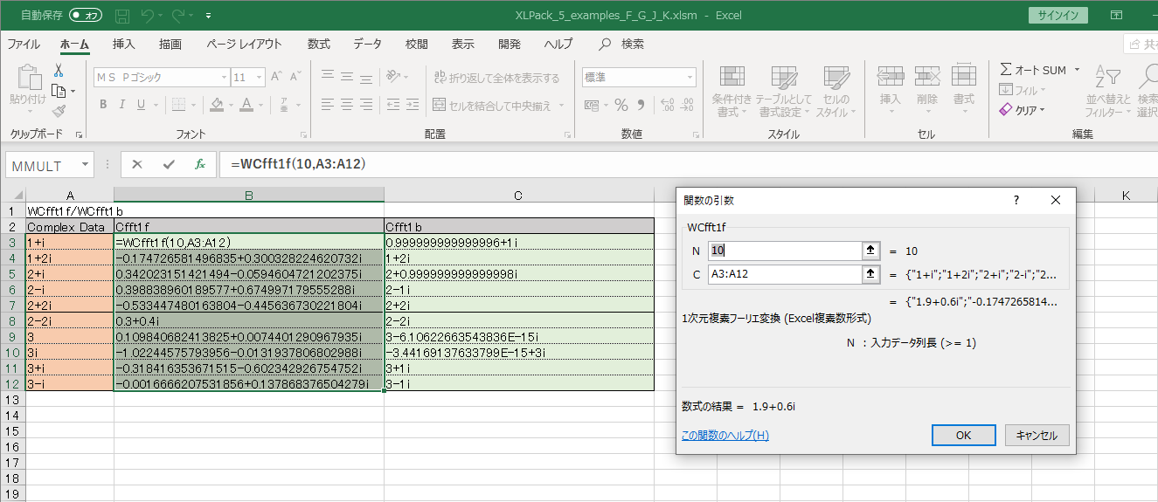Open the Clear options dropdown arrow
Viewport: 1158px width, 502px height.
tap(1042, 110)
